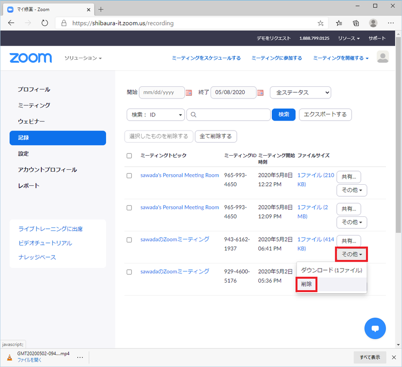The width and height of the screenshot is (402, 367).
Task: Click 共有... for the 2 MB recording
Action: pyautogui.click(x=349, y=209)
